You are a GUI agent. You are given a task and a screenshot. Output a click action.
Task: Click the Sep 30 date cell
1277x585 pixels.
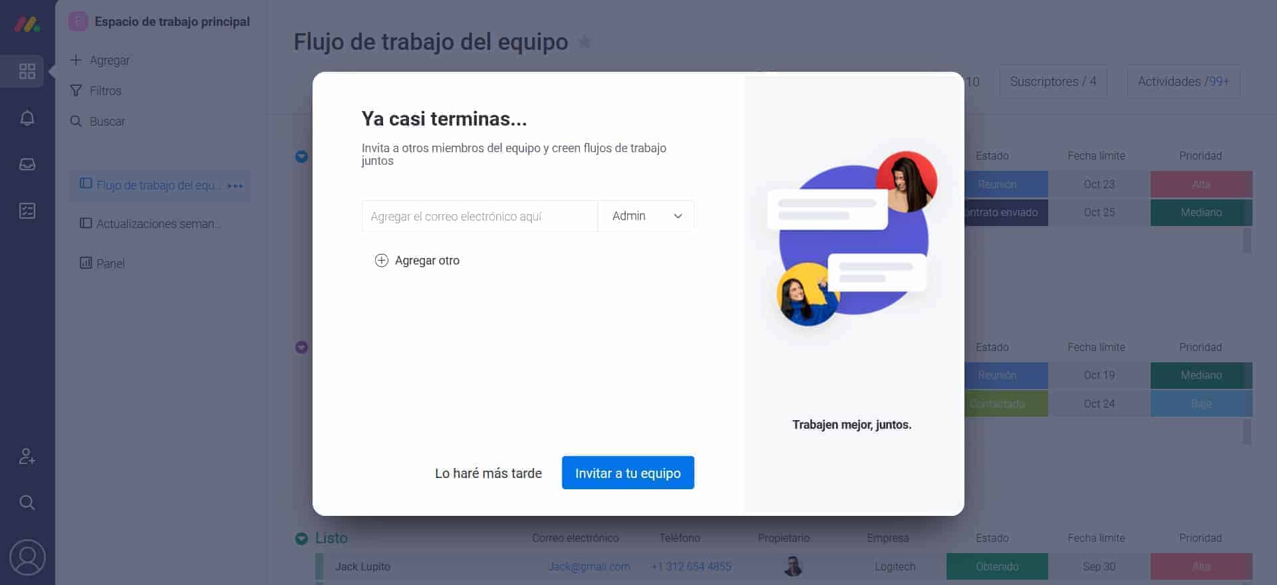click(1099, 566)
